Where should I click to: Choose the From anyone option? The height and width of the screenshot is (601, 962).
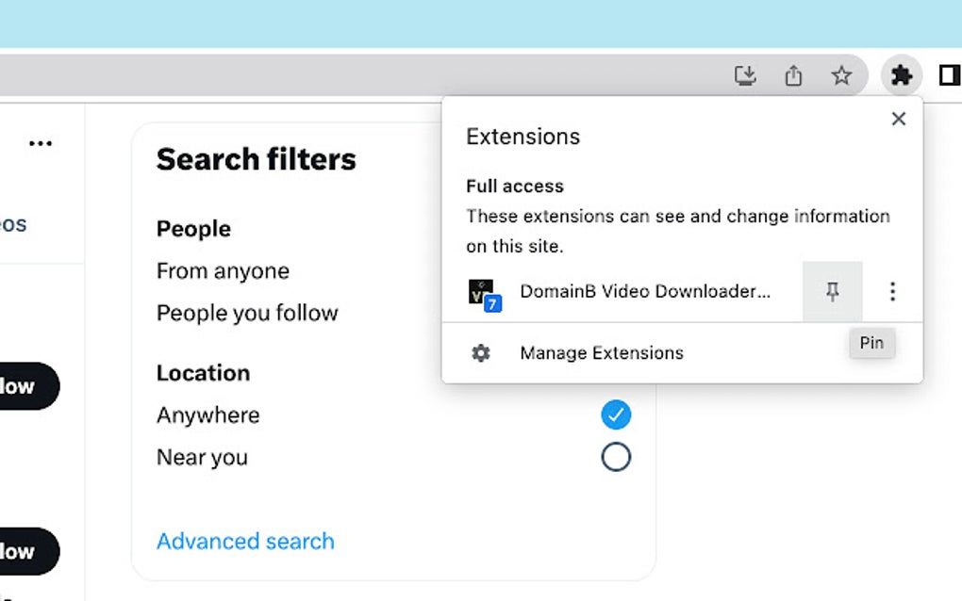(223, 271)
